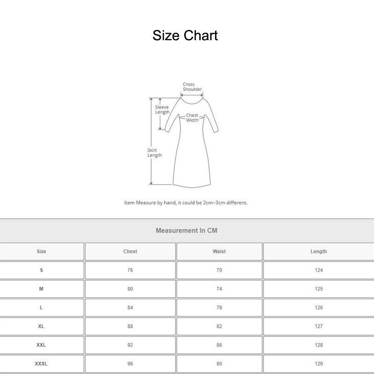Select the S size row label
The height and width of the screenshot is (374, 374).
click(42, 270)
